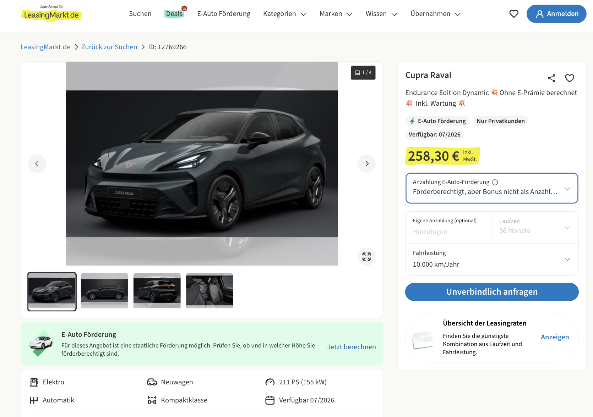Image resolution: width=593 pixels, height=417 pixels.
Task: Click the Jetzt berechnen link
Action: tap(351, 347)
